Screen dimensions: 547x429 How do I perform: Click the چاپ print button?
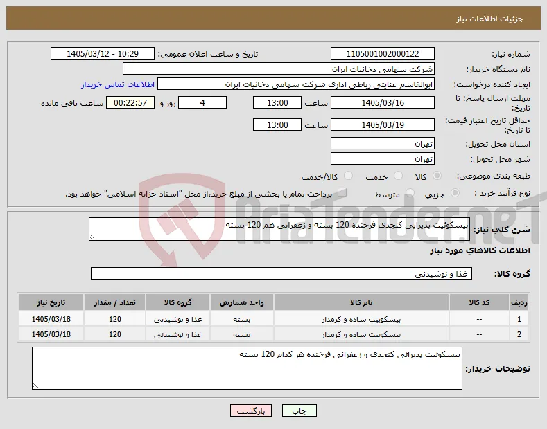point(299,411)
